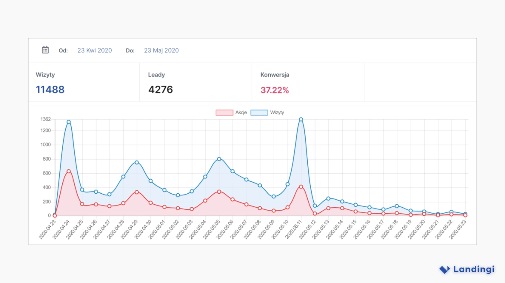Expand the Od date selector
The image size is (505, 283).
pos(63,50)
